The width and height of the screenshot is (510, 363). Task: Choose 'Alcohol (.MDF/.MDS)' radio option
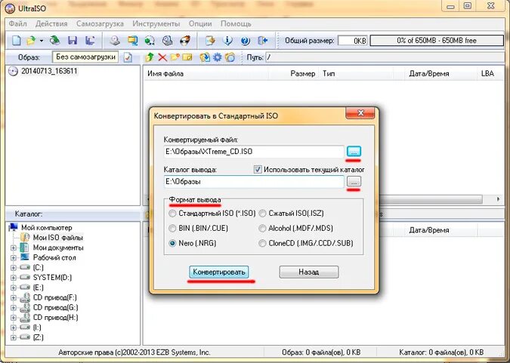(262, 229)
